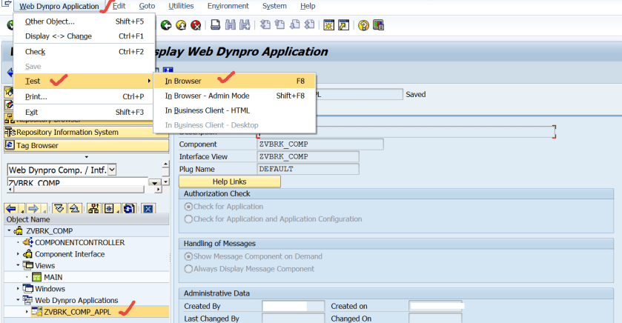Select Check for Application and Application Configuration
Screen dimensions: 622x323
coord(188,219)
